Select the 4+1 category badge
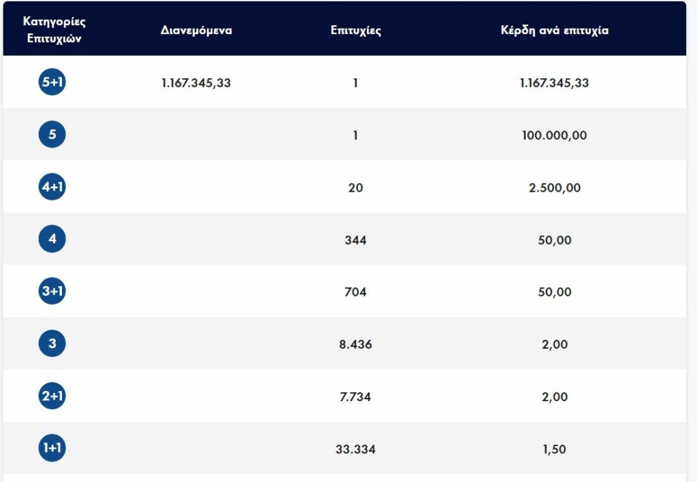This screenshot has width=697, height=482. click(x=52, y=187)
